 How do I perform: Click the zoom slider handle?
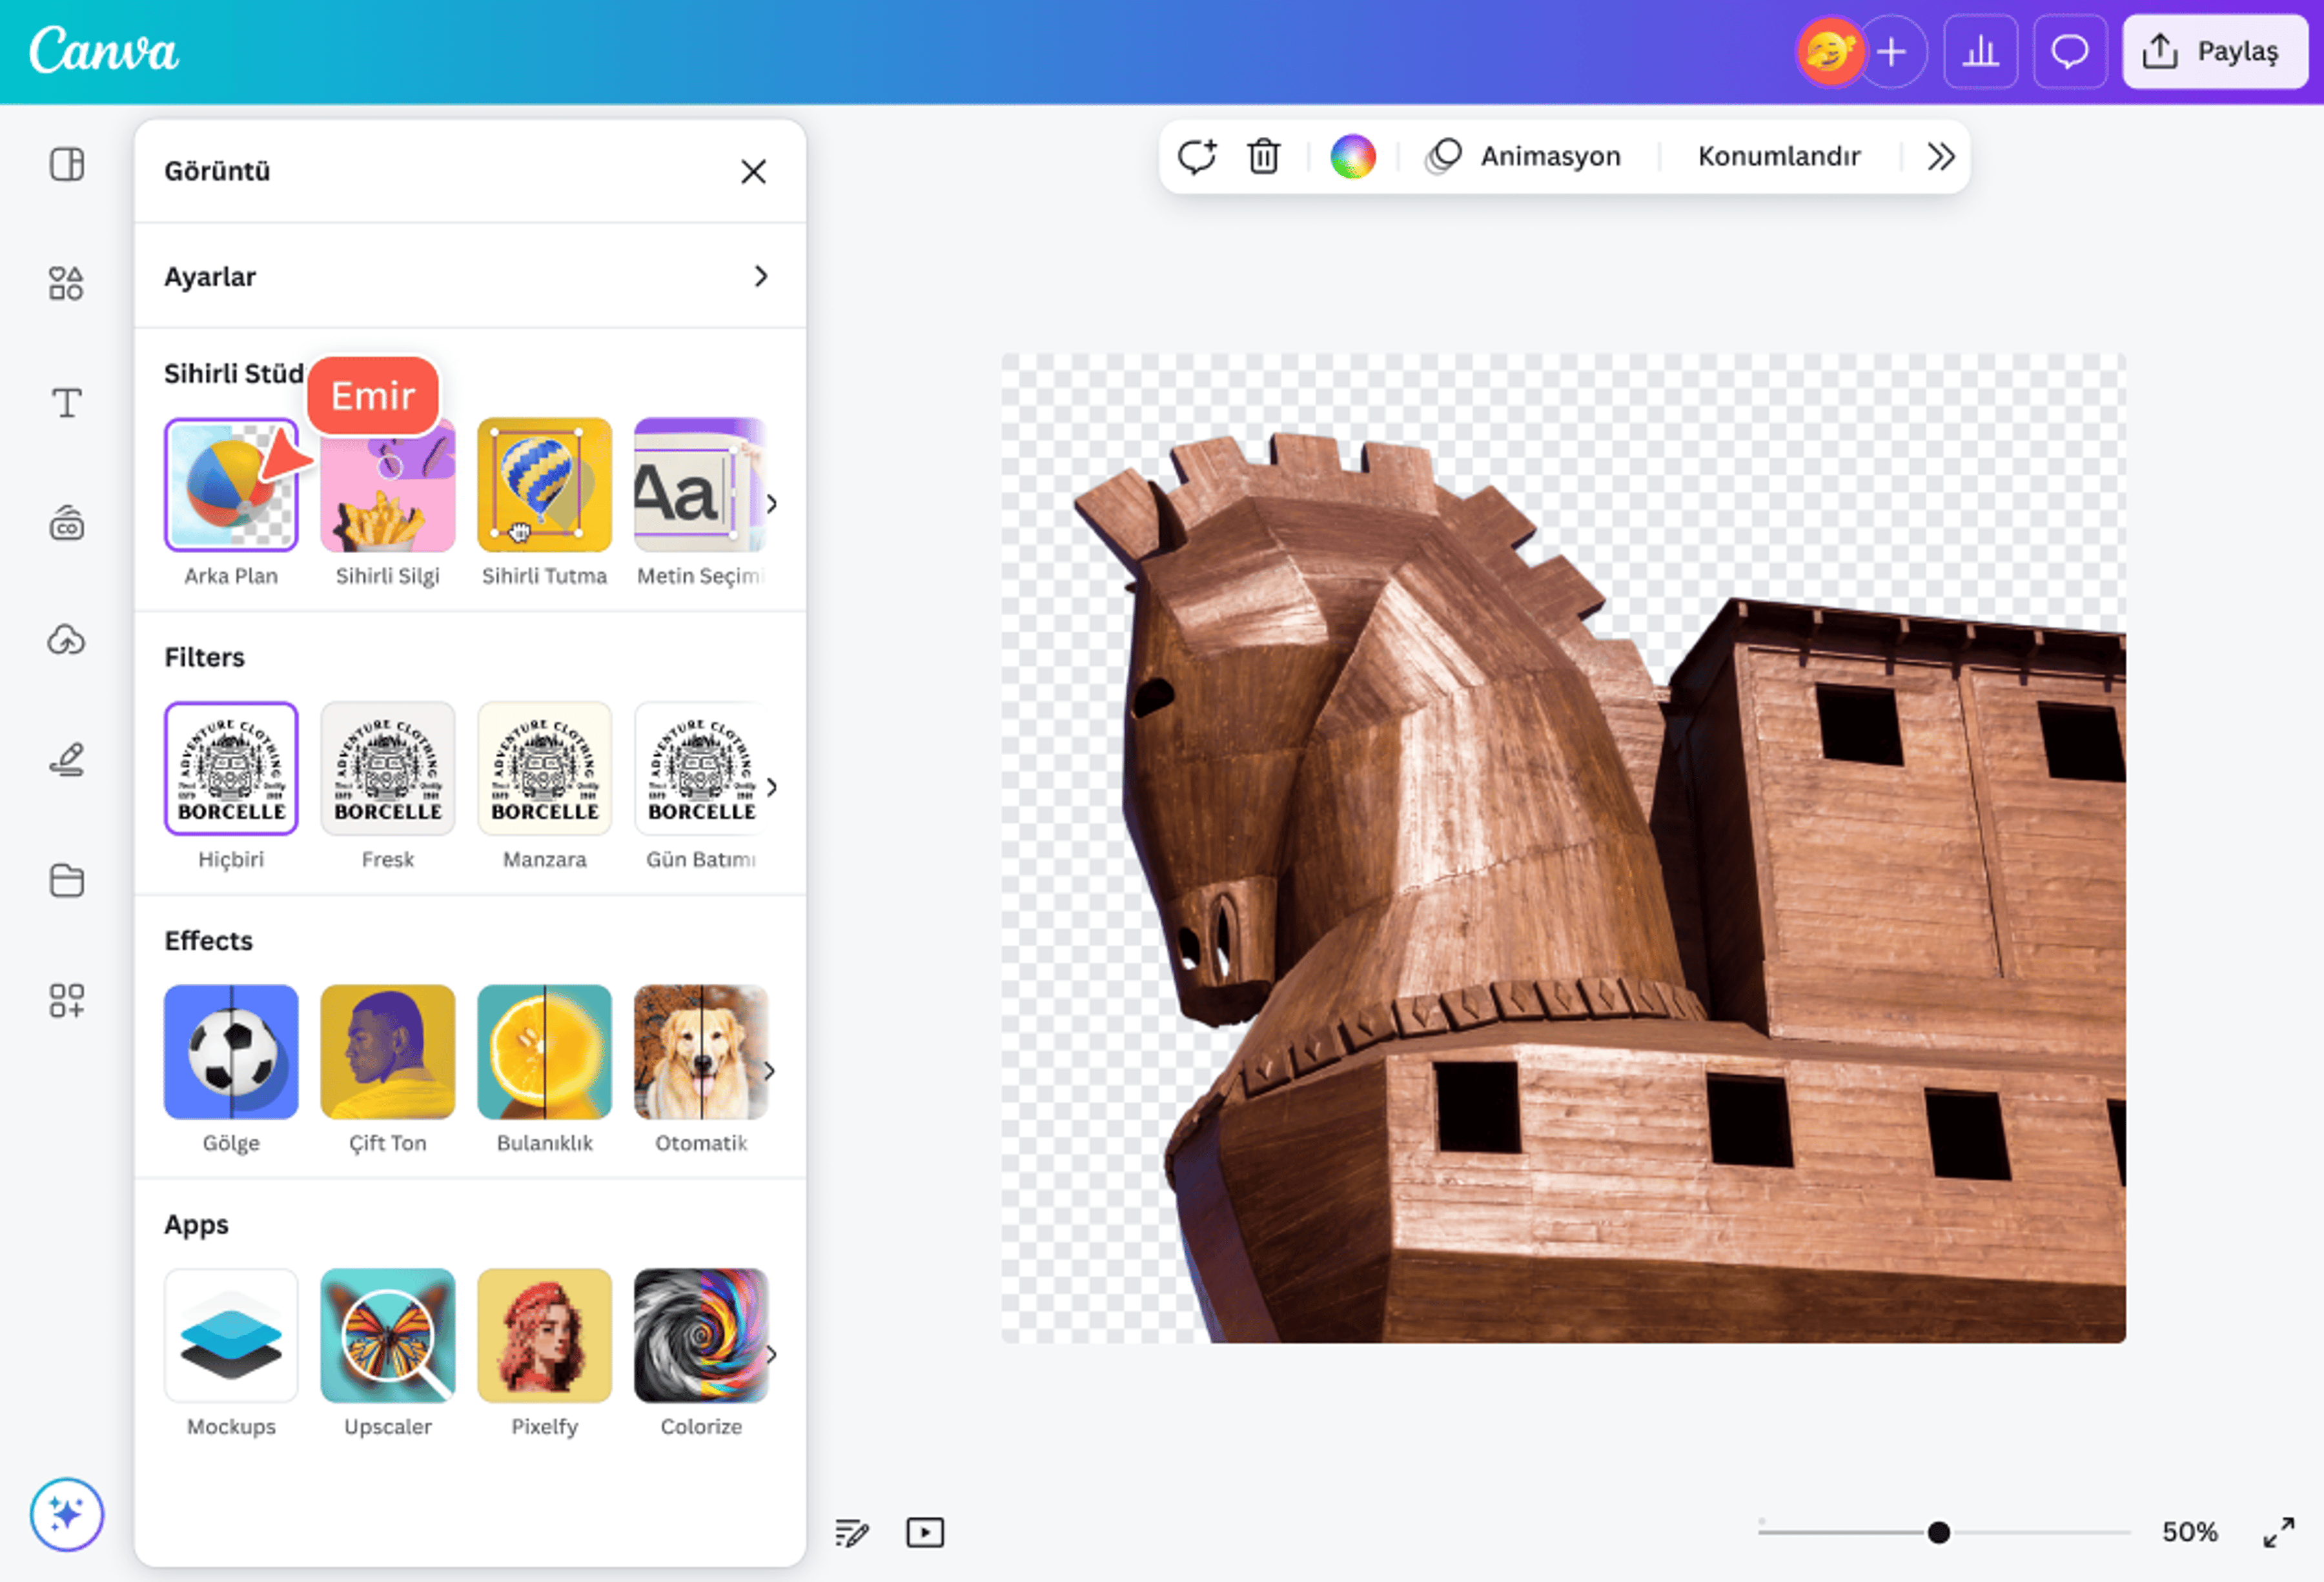1938,1532
